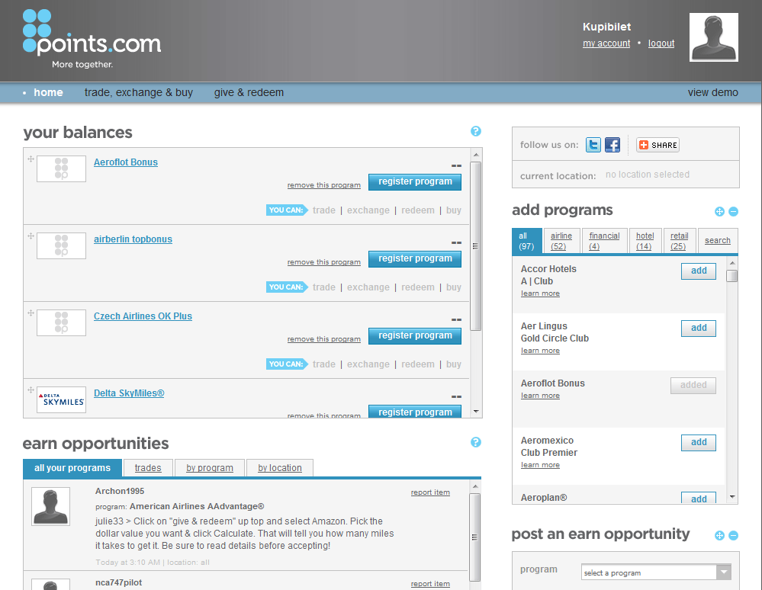Click the drag handle beside Aeroflot Bonus
762x590 pixels.
click(31, 159)
